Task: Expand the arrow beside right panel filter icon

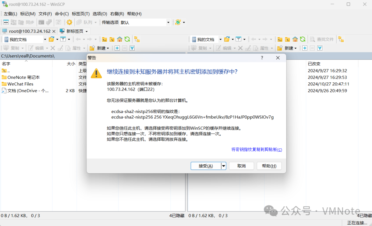Action: pyautogui.click(x=244, y=39)
